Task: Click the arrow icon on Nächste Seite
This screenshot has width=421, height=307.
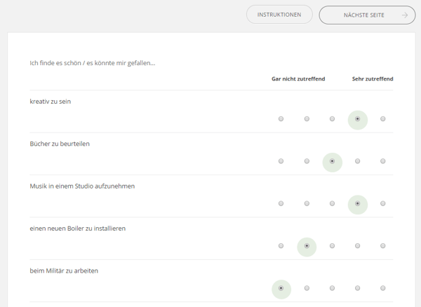Action: coord(405,15)
